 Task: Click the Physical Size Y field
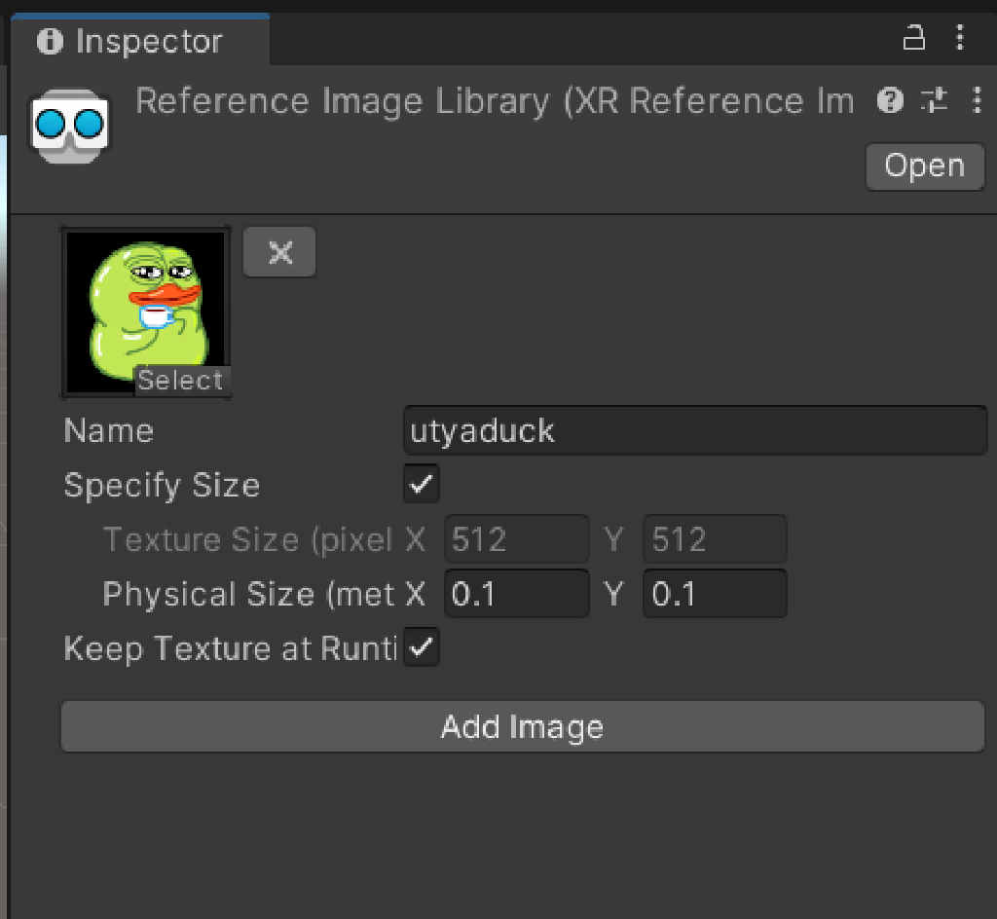pyautogui.click(x=714, y=594)
